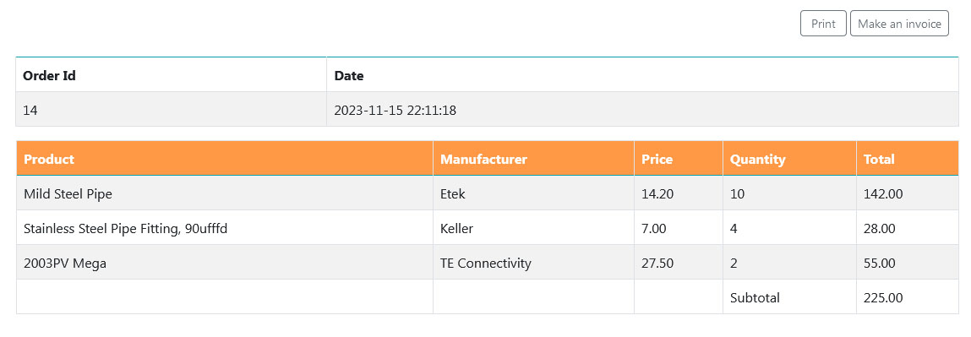The height and width of the screenshot is (337, 971).
Task: Select the Order Id header cell
Action: (x=171, y=75)
